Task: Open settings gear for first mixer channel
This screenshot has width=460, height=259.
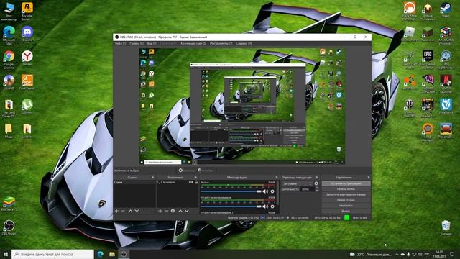Action: pos(272,191)
